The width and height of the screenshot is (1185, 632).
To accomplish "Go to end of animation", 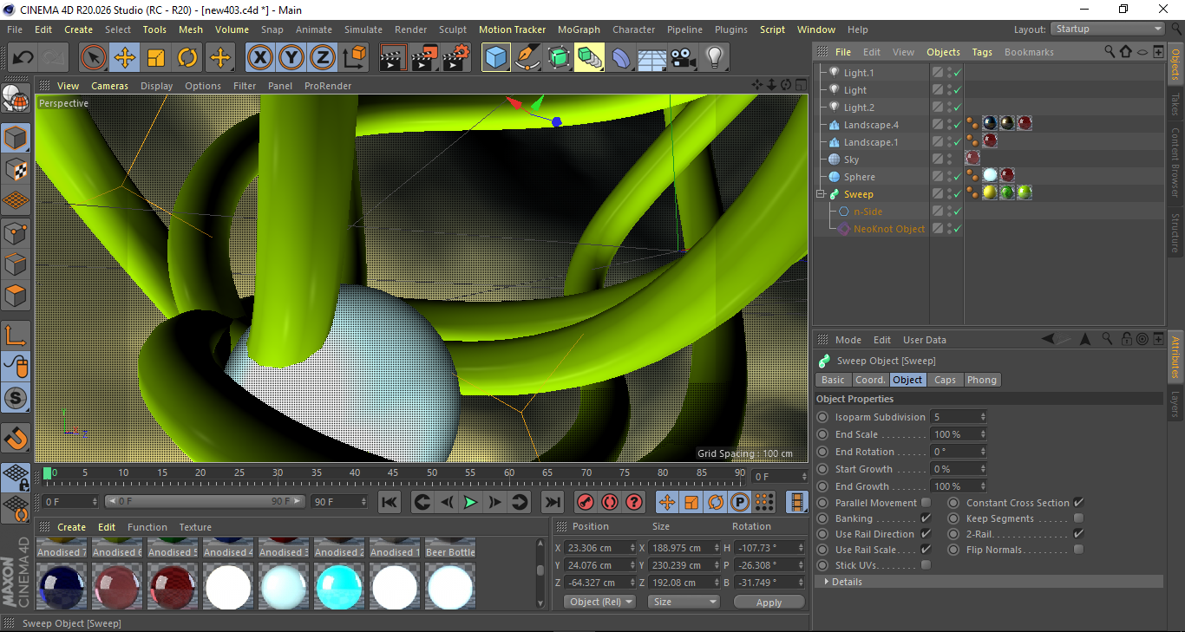I will (552, 502).
